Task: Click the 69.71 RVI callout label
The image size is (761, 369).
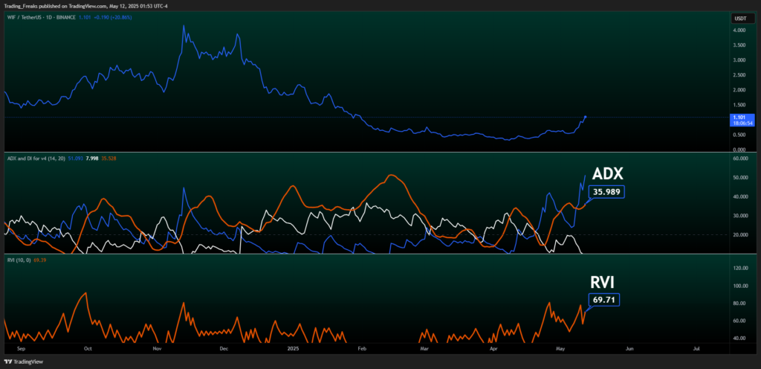Action: 603,300
